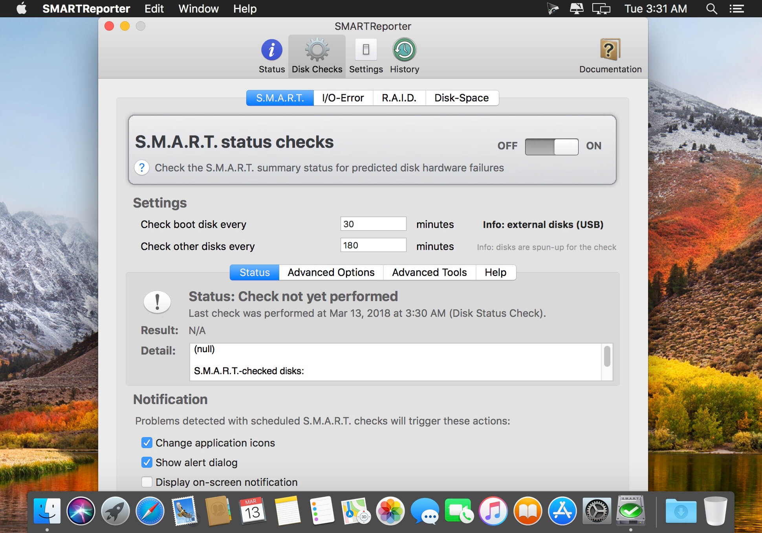Open Finder from the Dock
762x533 pixels.
(x=47, y=511)
